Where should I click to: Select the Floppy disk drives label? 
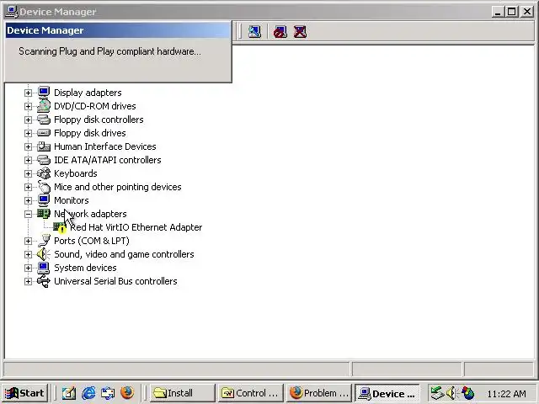[x=90, y=133]
